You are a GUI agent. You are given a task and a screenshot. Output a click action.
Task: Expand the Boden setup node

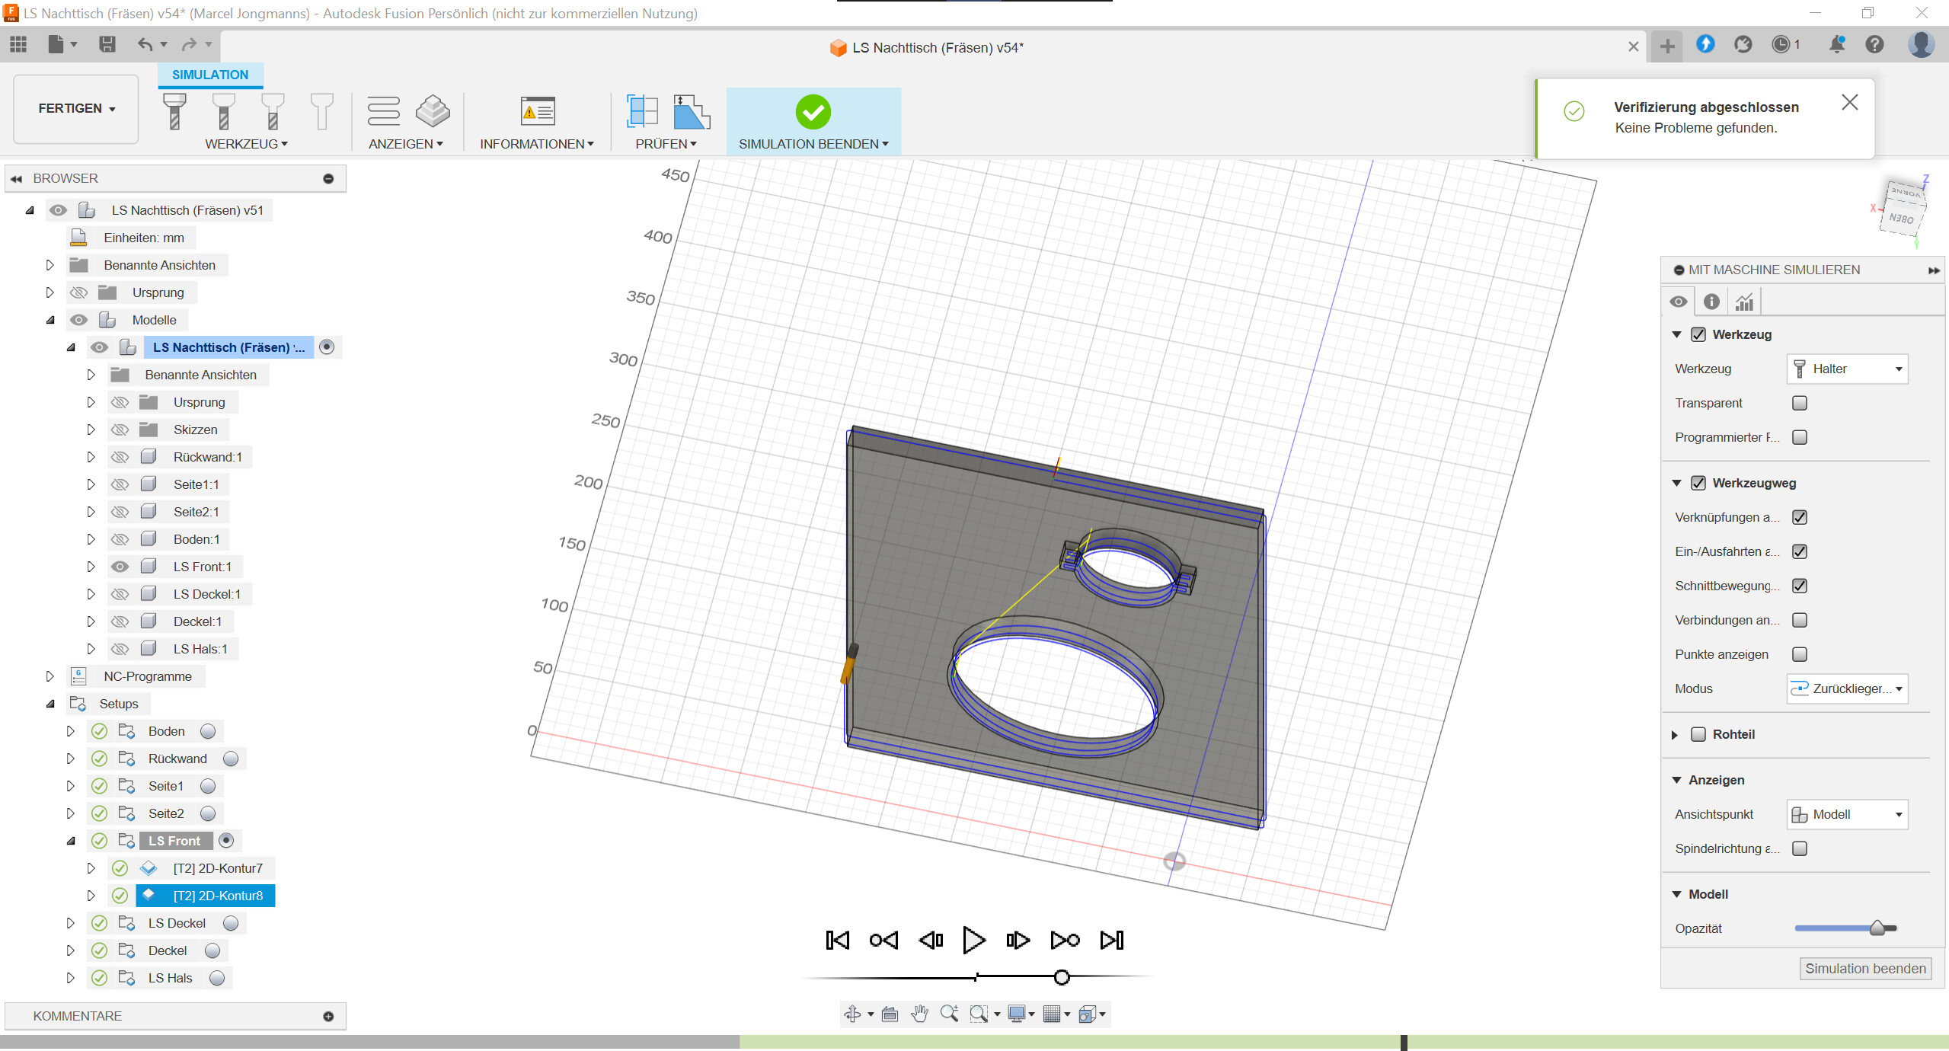[70, 731]
